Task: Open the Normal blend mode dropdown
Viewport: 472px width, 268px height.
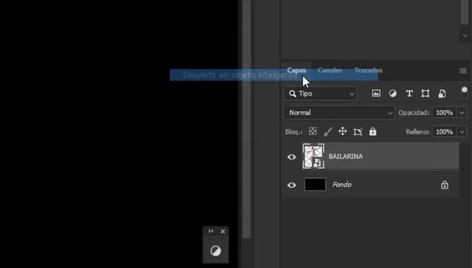Action: point(339,113)
